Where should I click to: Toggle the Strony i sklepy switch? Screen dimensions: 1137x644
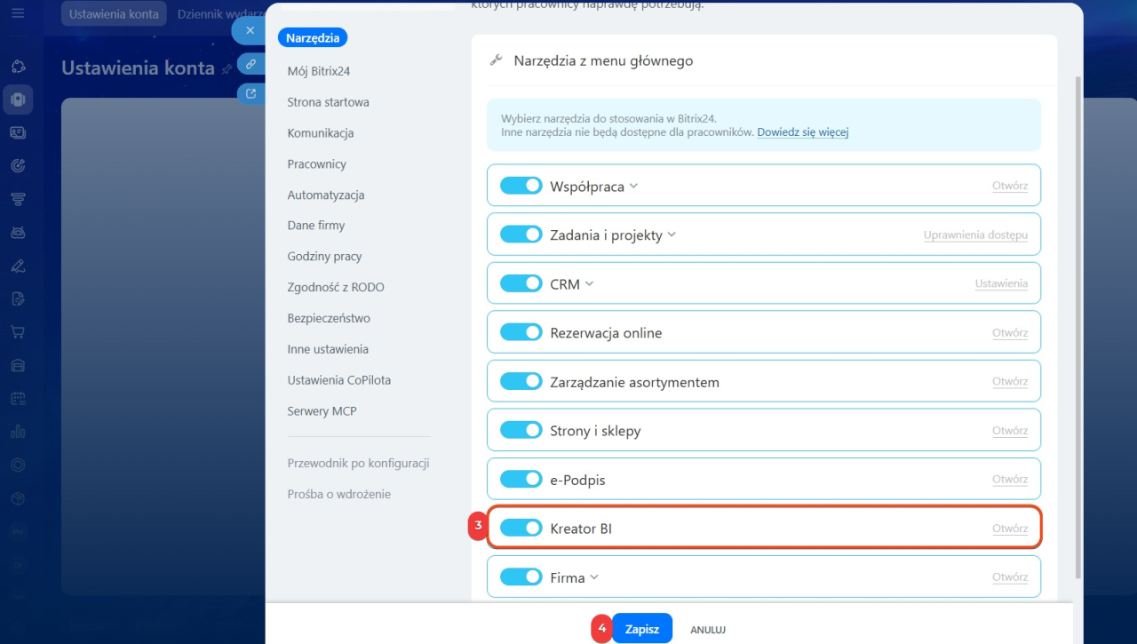click(521, 430)
